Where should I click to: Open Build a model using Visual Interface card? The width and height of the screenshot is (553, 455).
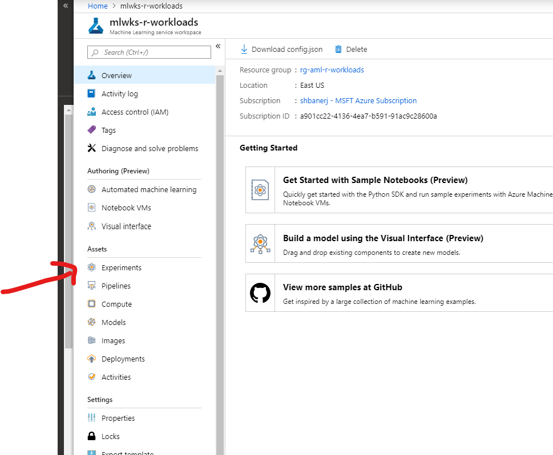pos(399,243)
